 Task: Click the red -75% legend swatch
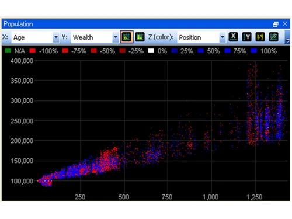point(65,51)
